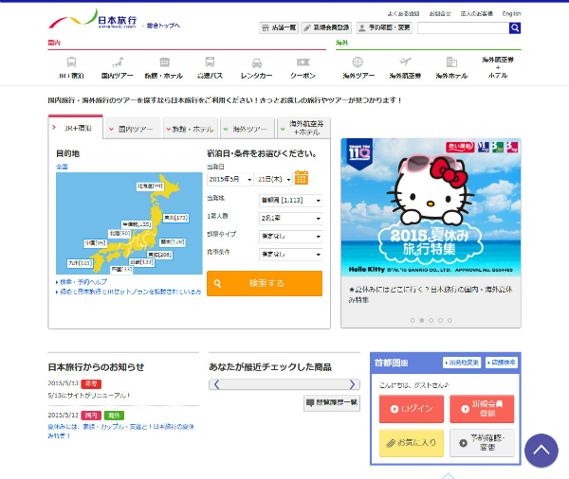Screen dimensions: 569x479
Task: Open the 1室人数 2名1室 dropdown
Action: 291,219
